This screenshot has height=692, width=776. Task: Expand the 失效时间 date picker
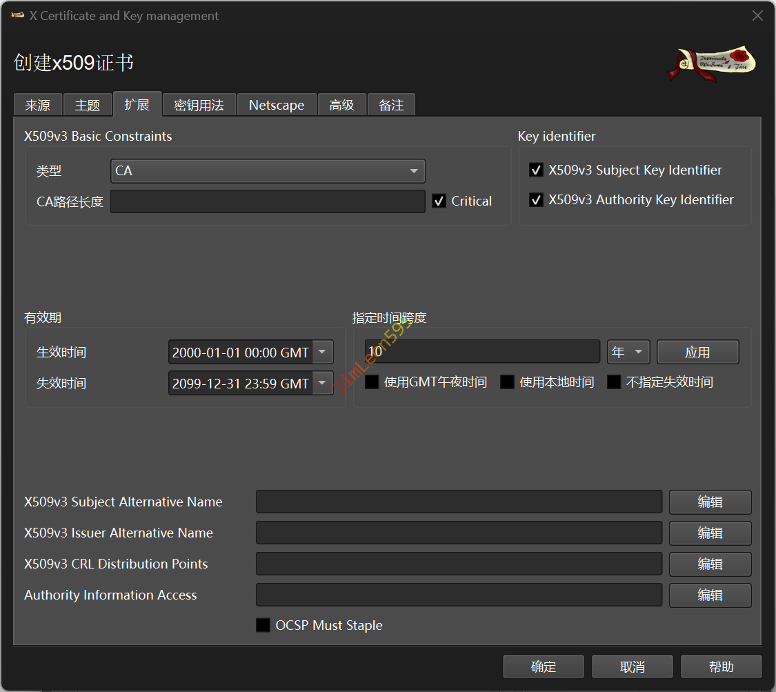point(323,384)
